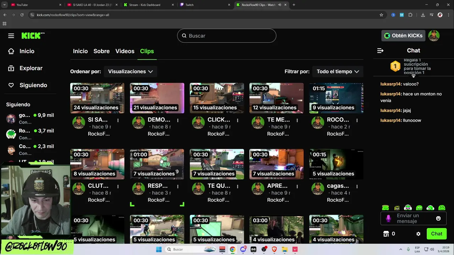Screen dimensions: 454x255
Task: Open the Todo el tiempo filter dropdown
Action: click(x=338, y=72)
